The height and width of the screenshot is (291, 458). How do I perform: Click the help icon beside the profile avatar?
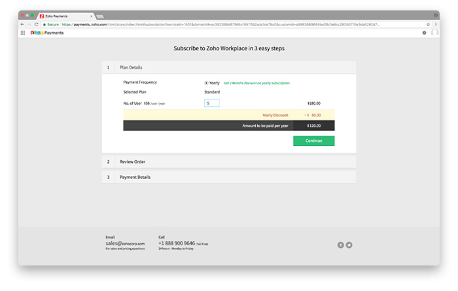[424, 32]
